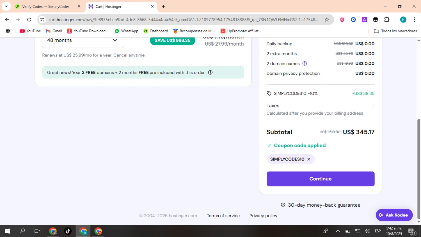Open the black wallet extension icon
The width and height of the screenshot is (421, 237).
coord(376,20)
